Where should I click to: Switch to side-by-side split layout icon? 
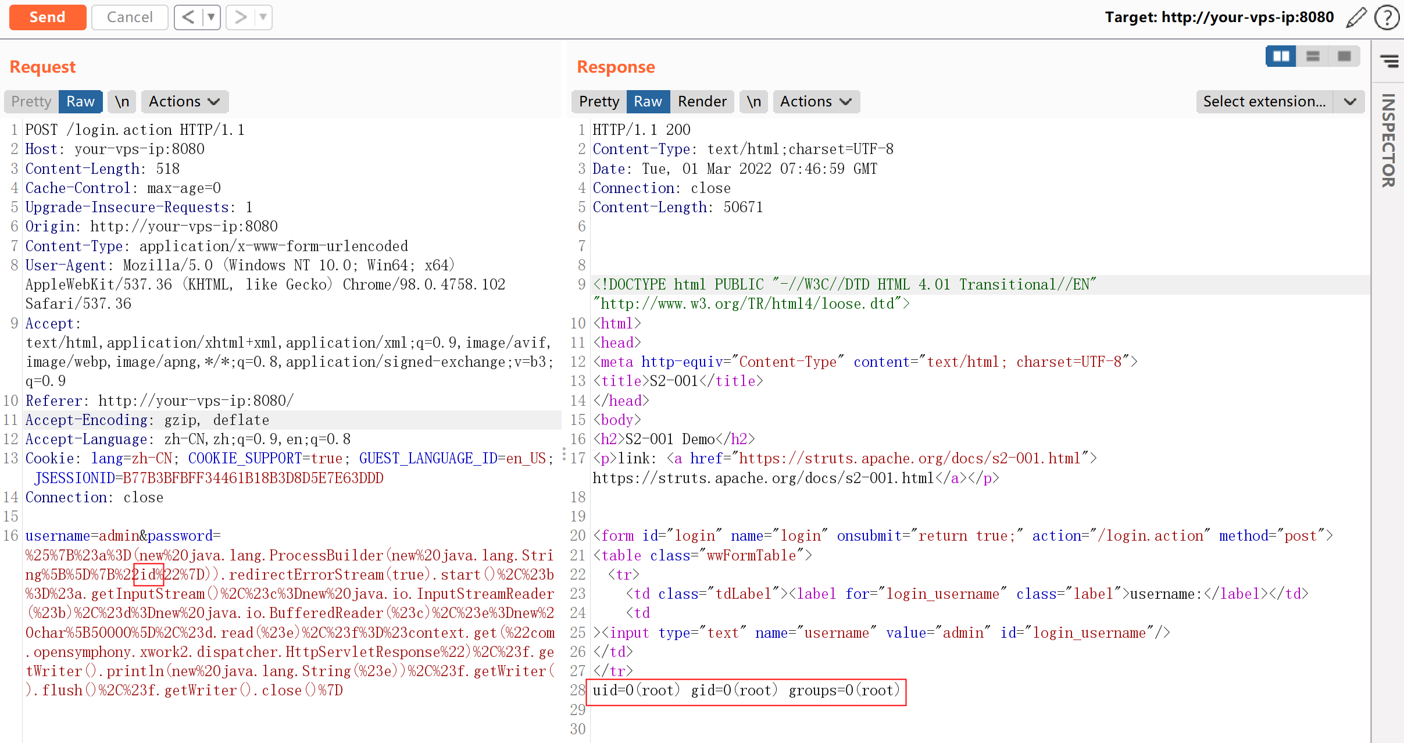(x=1281, y=56)
